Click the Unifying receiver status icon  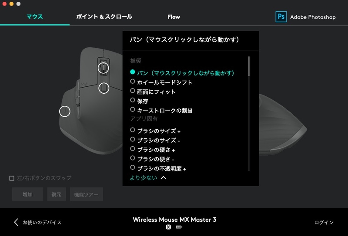pos(168,227)
